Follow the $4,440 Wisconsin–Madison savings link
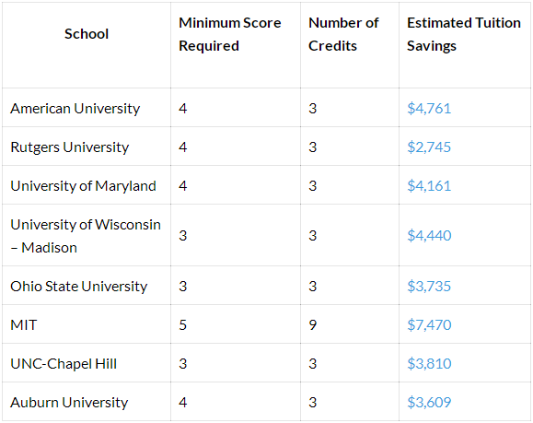Screen dimensions: 533x423 click(429, 236)
